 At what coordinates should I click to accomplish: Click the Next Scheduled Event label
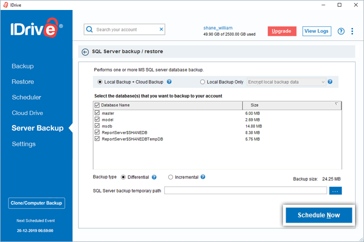tap(36, 220)
